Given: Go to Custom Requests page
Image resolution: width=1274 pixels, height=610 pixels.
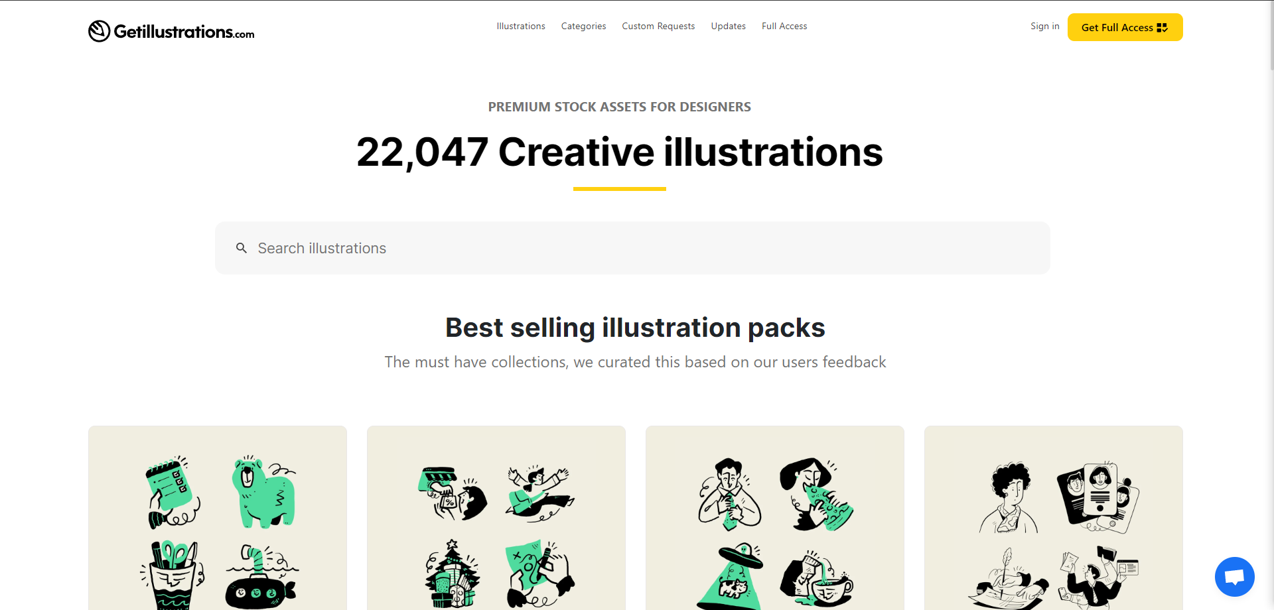Looking at the screenshot, I should 658,27.
